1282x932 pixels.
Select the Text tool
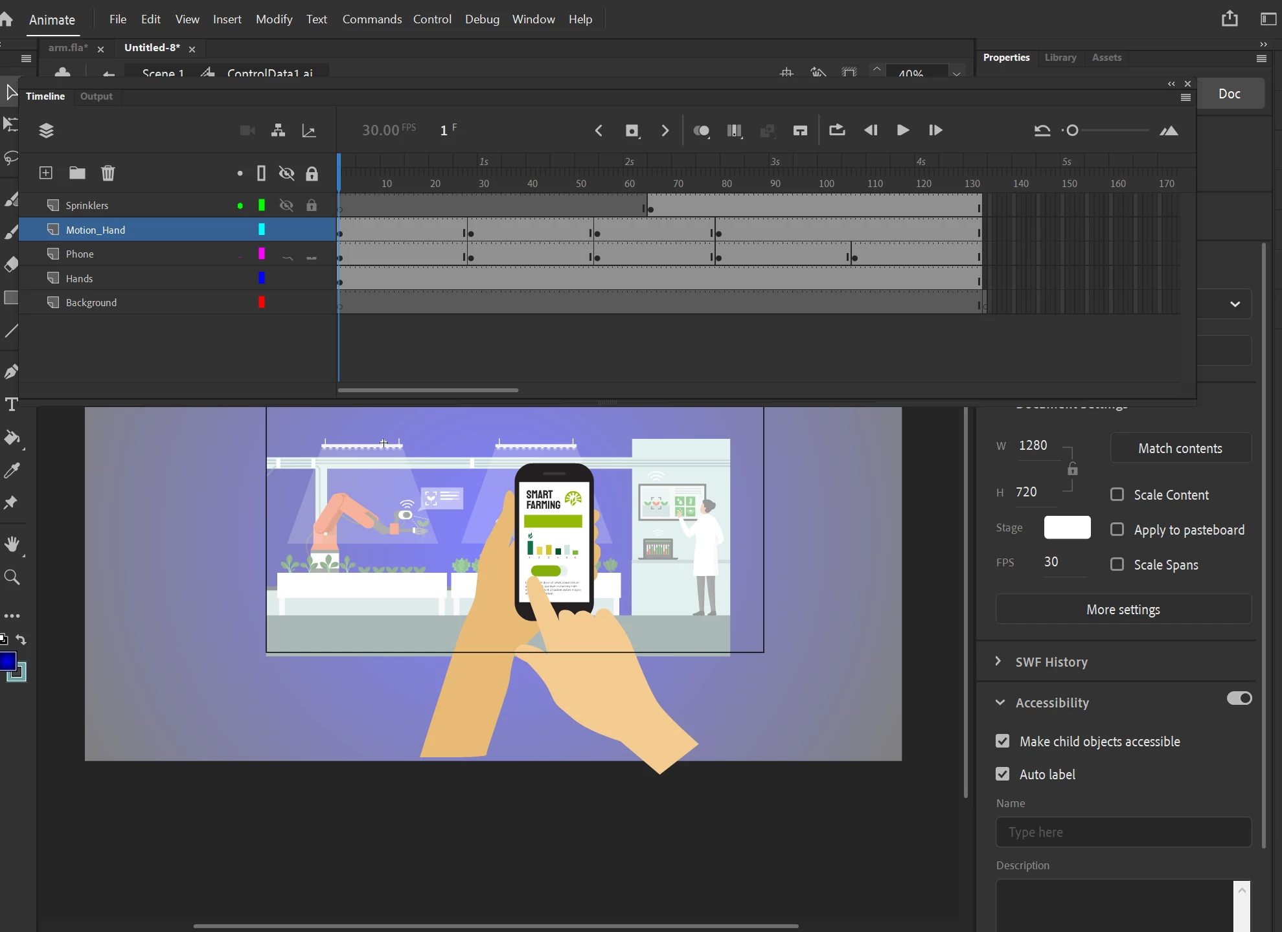tap(11, 405)
